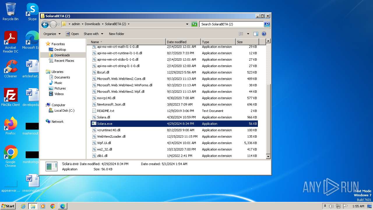This screenshot has width=373, height=210.
Task: Click the Change your view icon
Action: [241, 34]
